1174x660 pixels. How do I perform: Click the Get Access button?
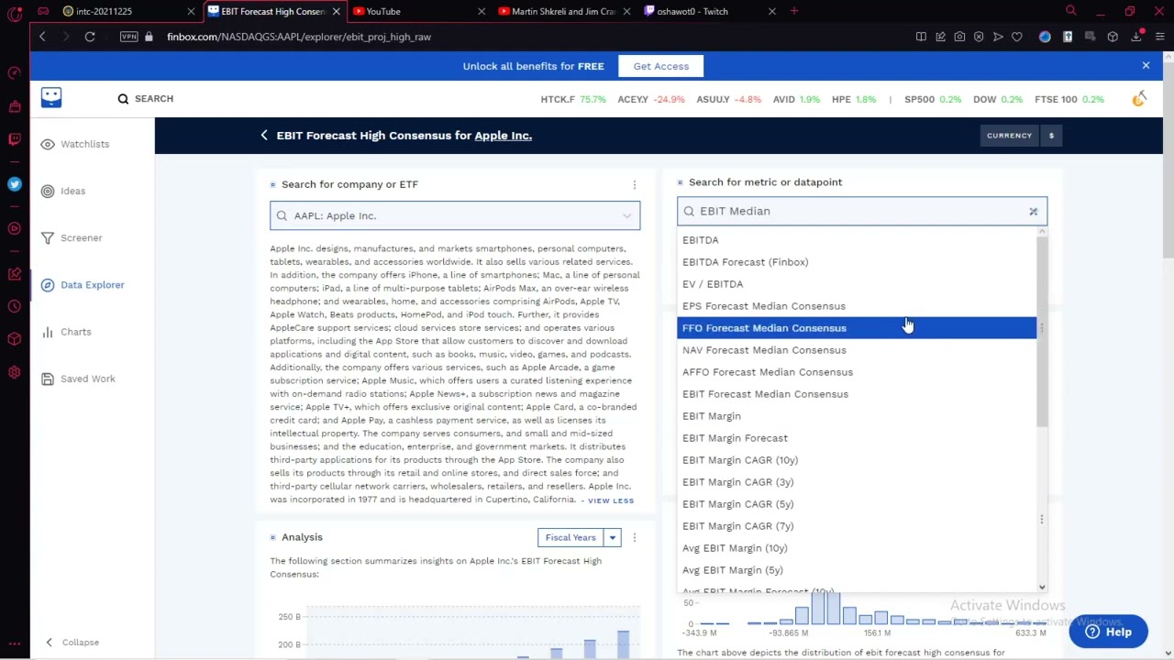point(660,66)
